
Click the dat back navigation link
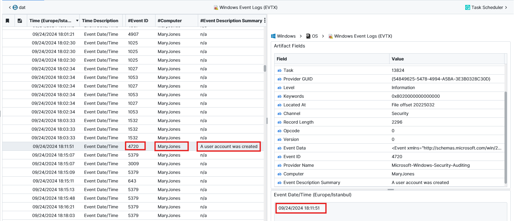coord(22,7)
